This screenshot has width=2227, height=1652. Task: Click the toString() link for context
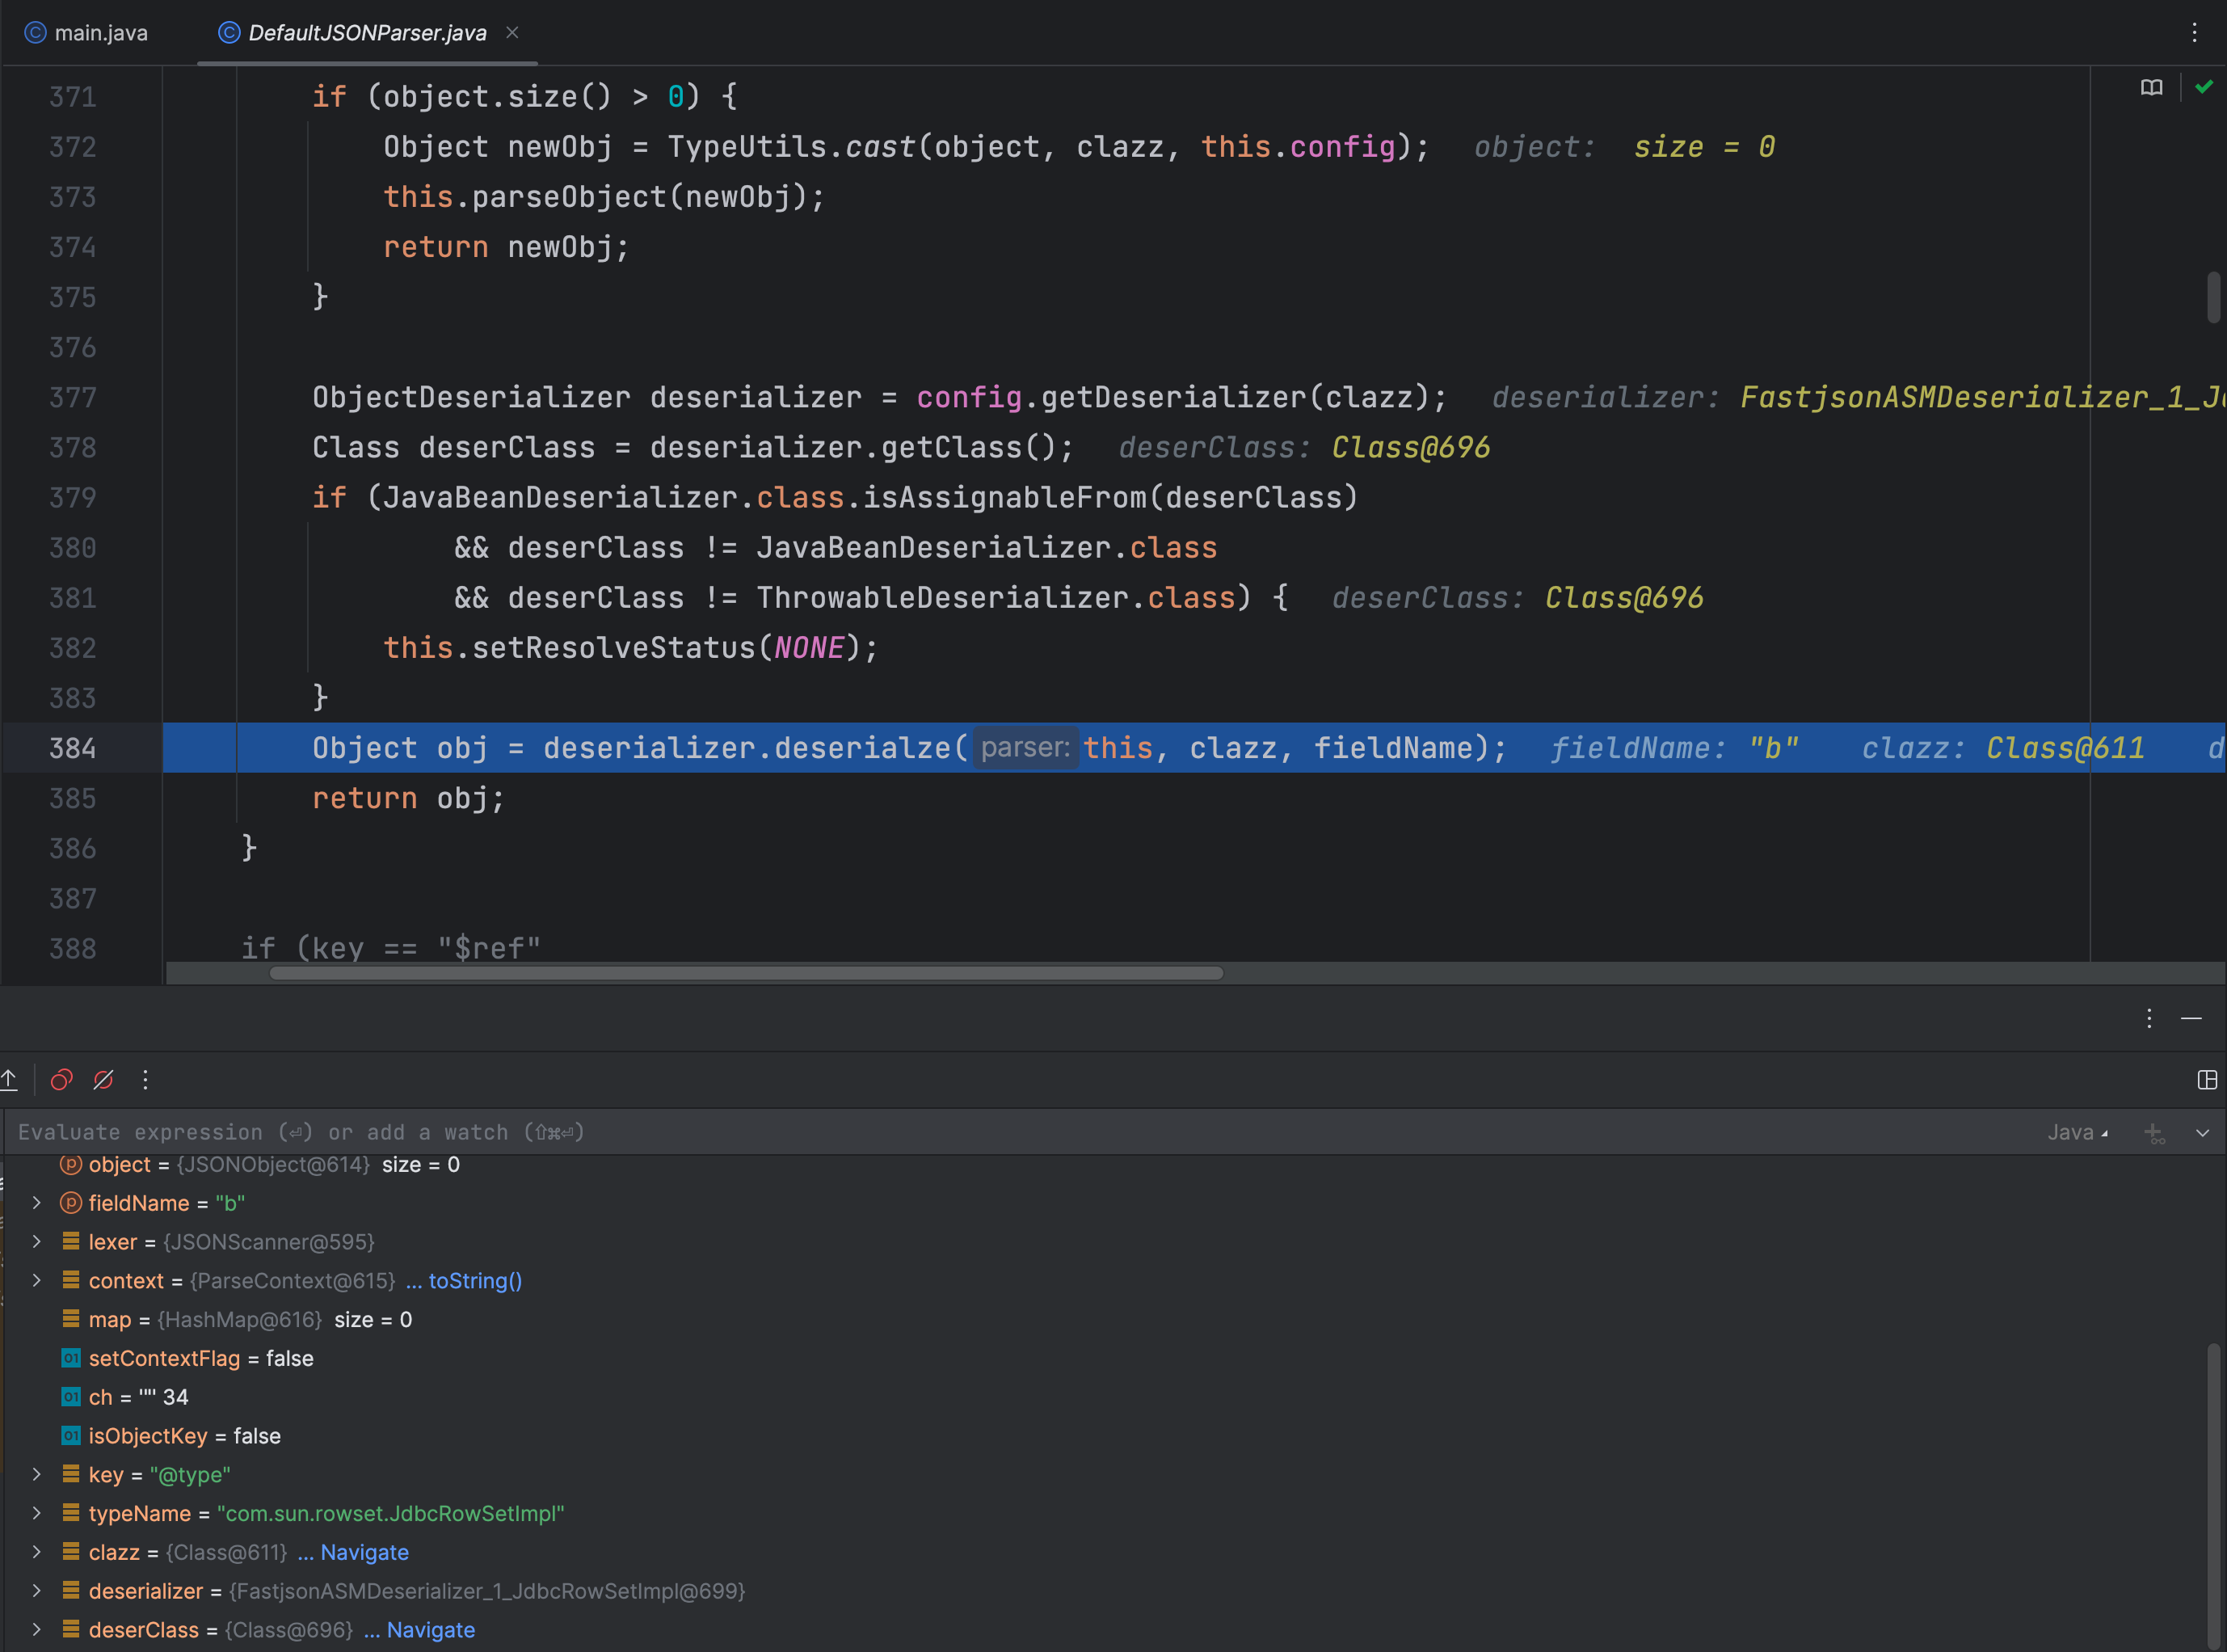point(475,1281)
